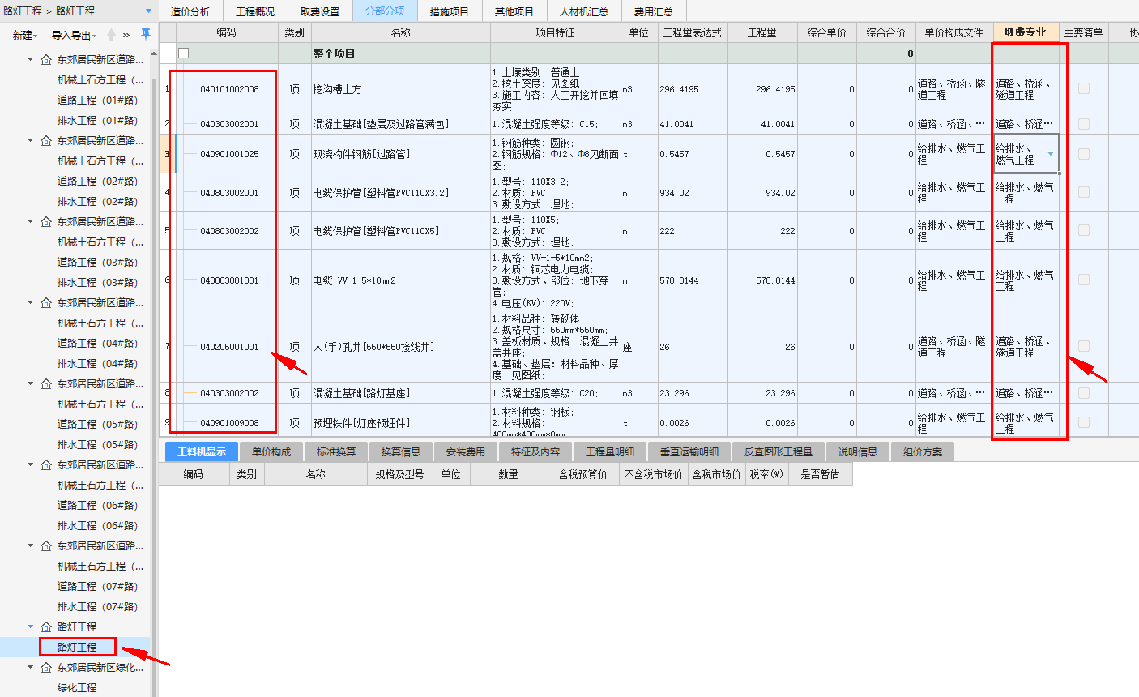This screenshot has width=1139, height=697.
Task: Click house icon beside 路灯工程 parent node
Action: coord(46,627)
